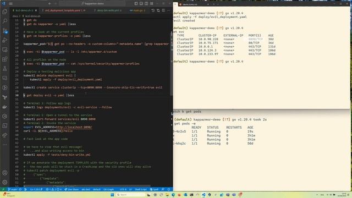Toggle primary side bar layout icon
352x198 pixels.
point(136,4)
